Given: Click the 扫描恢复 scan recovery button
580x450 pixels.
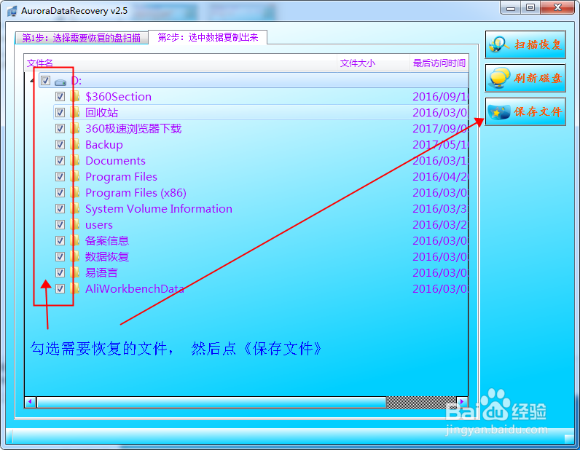Looking at the screenshot, I should click(x=525, y=44).
